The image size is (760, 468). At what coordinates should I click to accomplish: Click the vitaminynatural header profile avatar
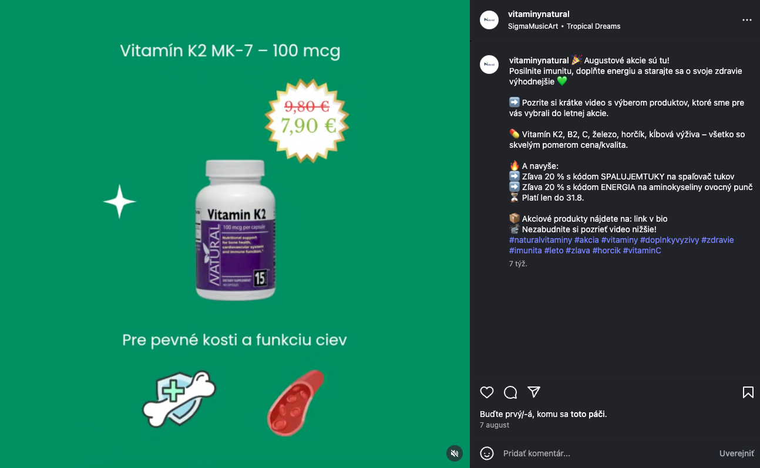pos(489,20)
